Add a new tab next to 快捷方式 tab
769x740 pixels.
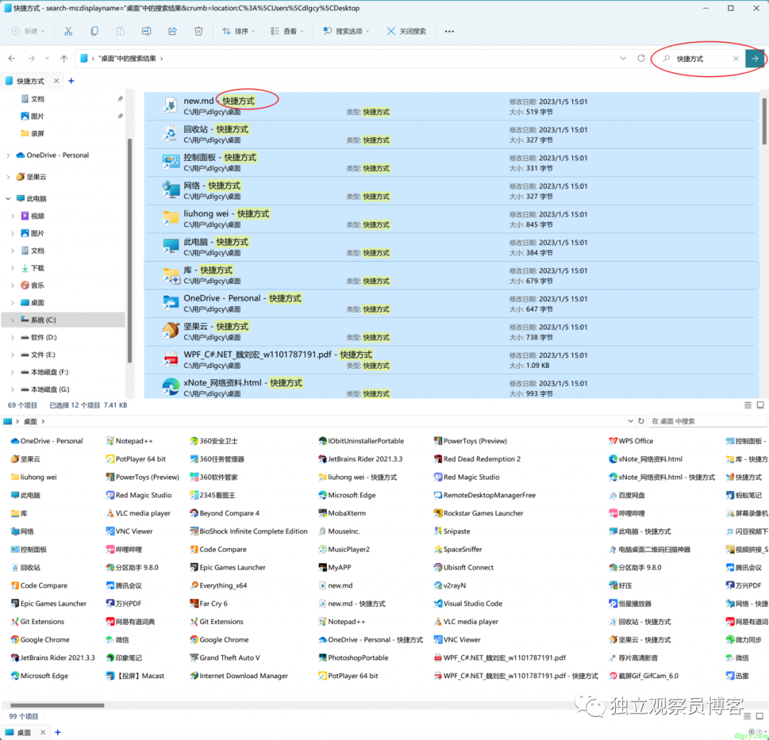[x=71, y=81]
